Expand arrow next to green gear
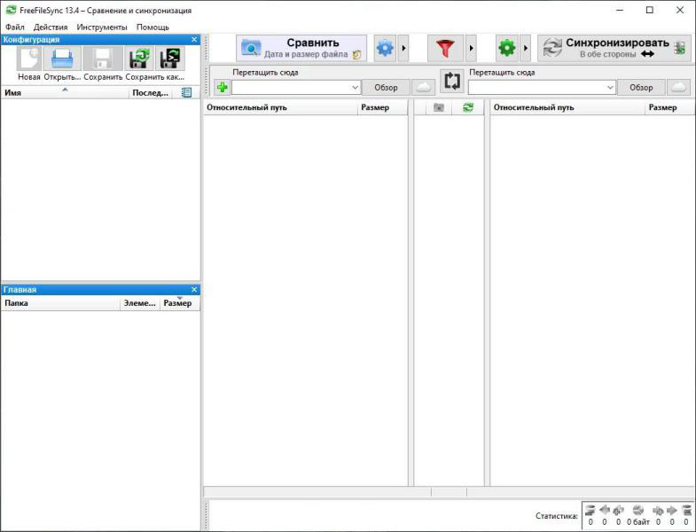 526,48
